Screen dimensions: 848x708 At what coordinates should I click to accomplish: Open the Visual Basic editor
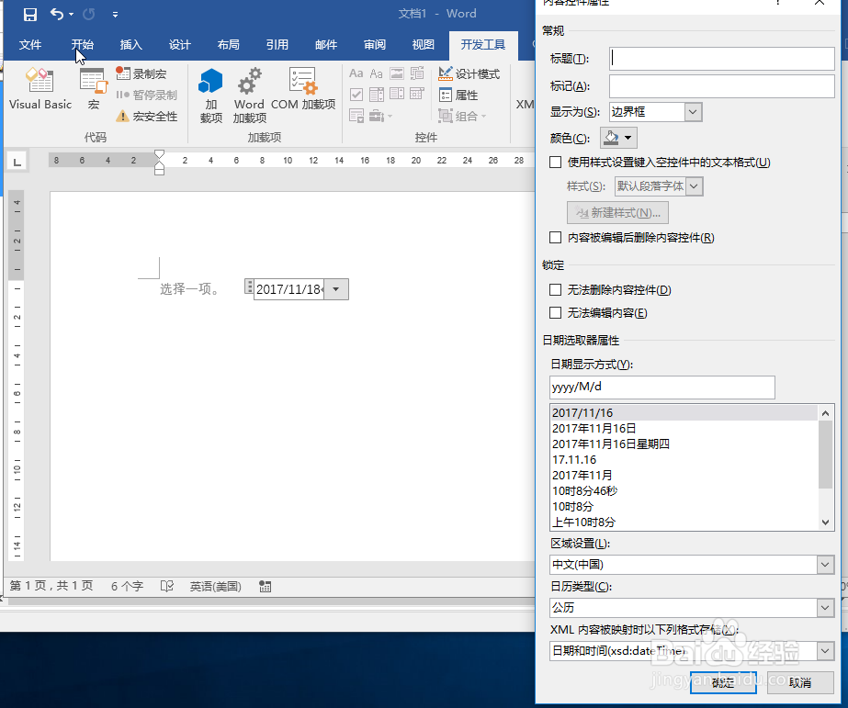(40, 88)
